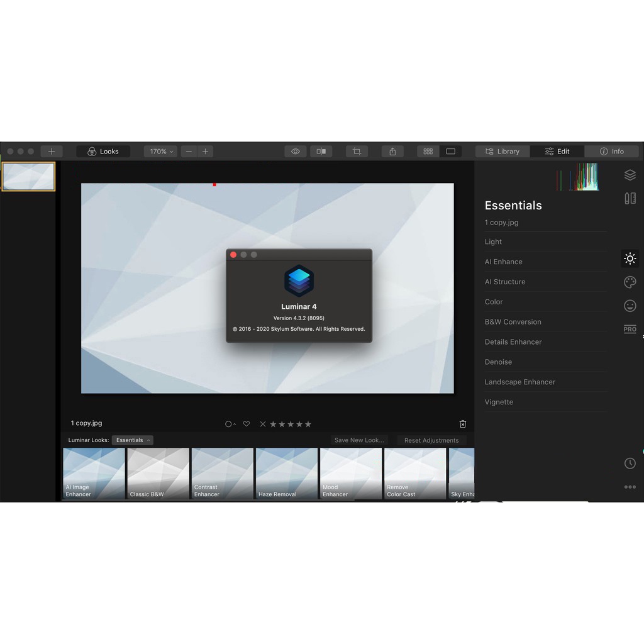The height and width of the screenshot is (644, 644).
Task: Open the Portrait tools face icon
Action: tap(630, 306)
